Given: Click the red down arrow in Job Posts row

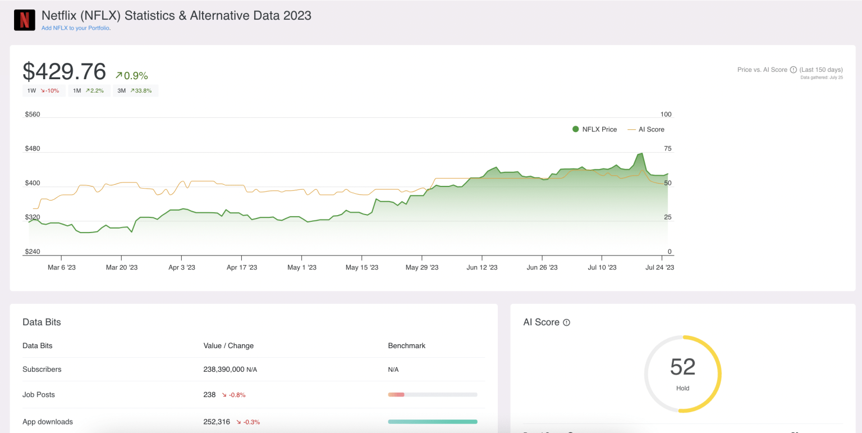Looking at the screenshot, I should click(224, 395).
